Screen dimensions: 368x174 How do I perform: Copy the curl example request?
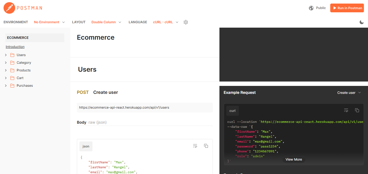(357, 111)
